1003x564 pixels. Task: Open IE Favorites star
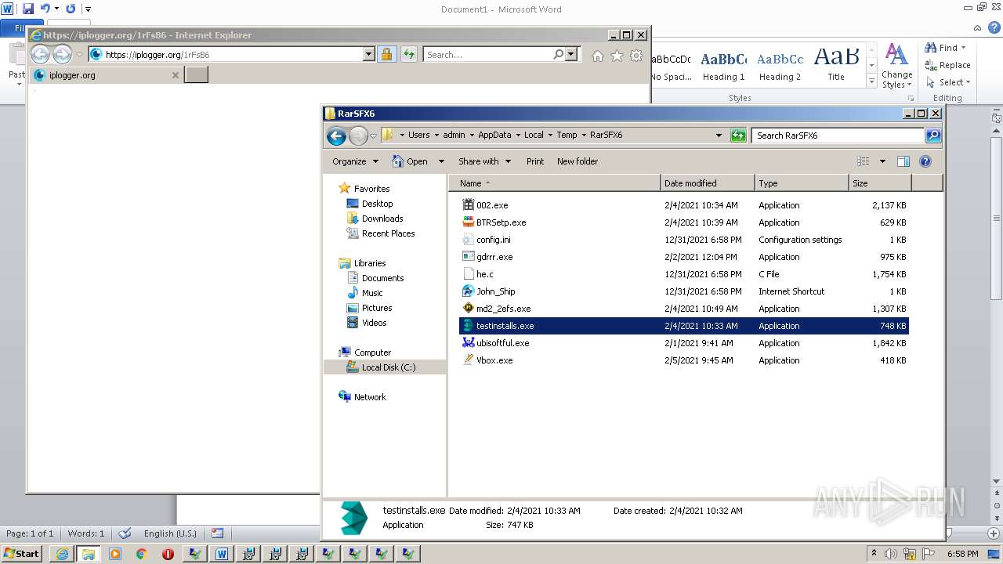617,56
